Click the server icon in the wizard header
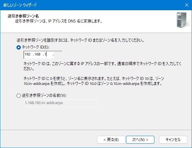The width and height of the screenshot is (192, 148). coord(183,20)
